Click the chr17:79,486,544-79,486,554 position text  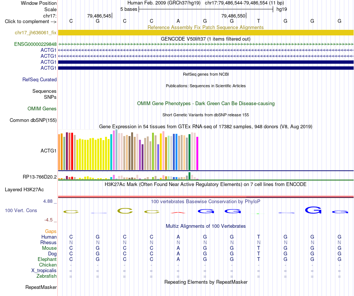244,3
